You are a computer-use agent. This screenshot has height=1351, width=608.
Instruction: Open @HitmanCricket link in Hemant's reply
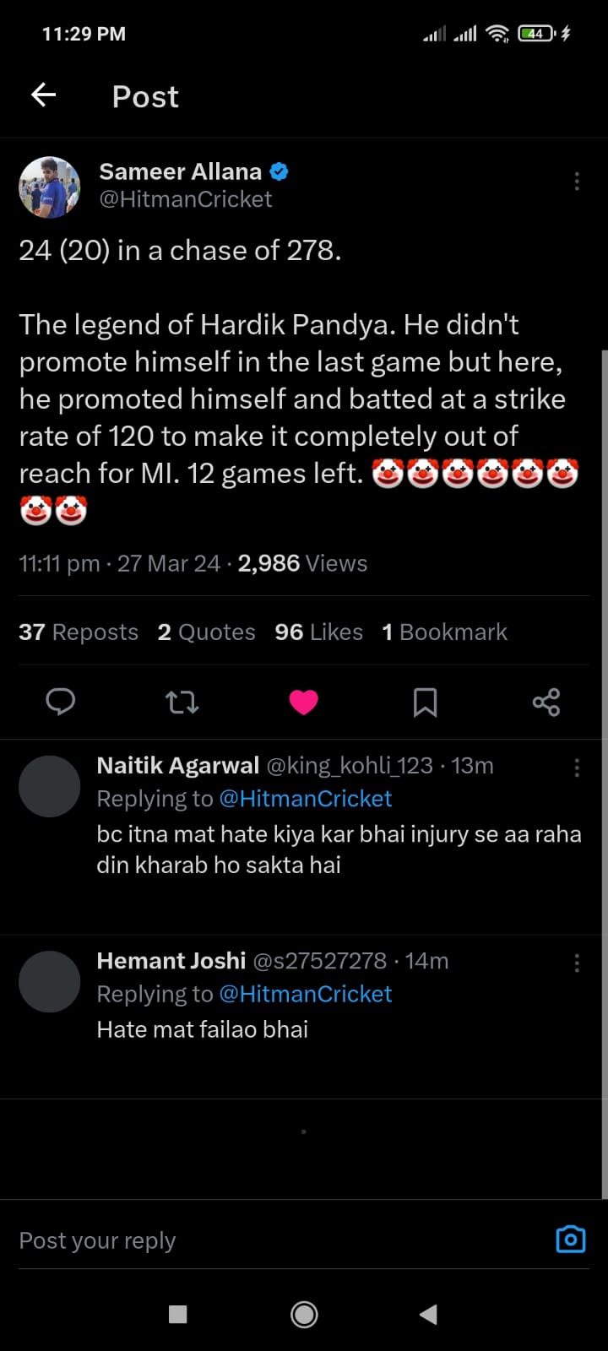(306, 994)
